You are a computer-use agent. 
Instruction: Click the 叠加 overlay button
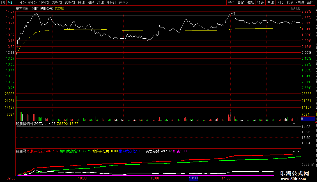(241, 3)
